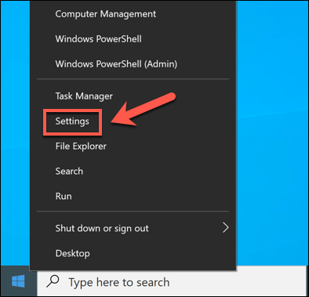Open the Run dialog entry
This screenshot has height=297, width=309.
coord(133,196)
